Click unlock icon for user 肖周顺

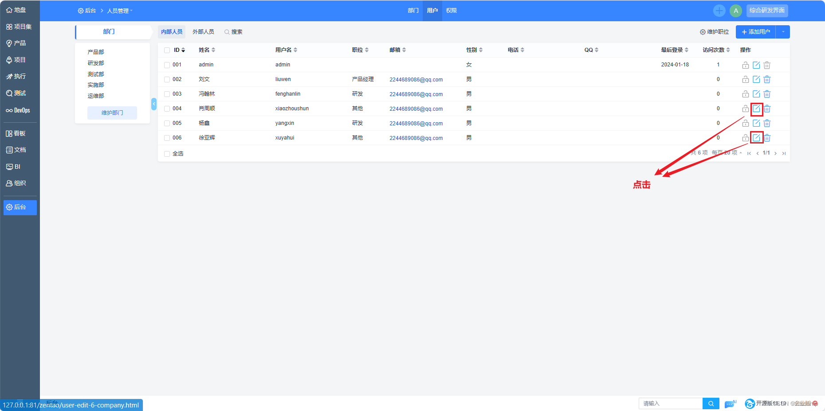point(746,109)
